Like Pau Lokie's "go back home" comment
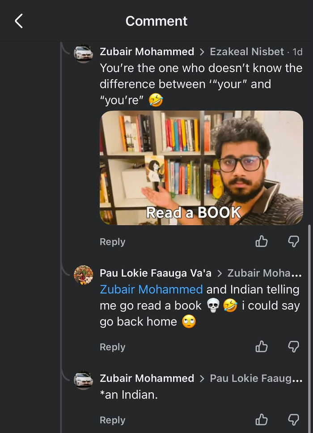This screenshot has width=313, height=433. 262,347
